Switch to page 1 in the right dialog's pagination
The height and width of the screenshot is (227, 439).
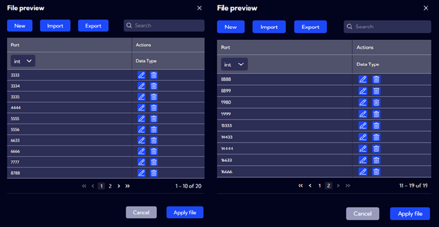click(x=320, y=186)
